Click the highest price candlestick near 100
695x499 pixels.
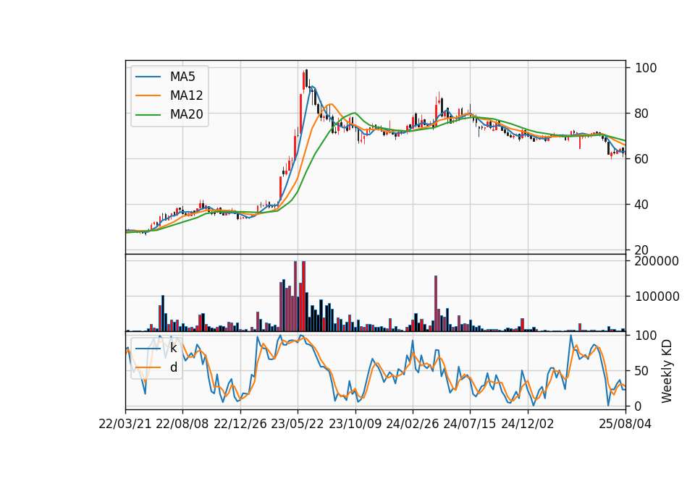pyautogui.click(x=306, y=79)
